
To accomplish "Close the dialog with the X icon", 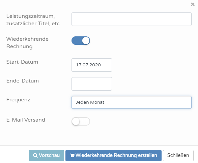I will (x=193, y=4).
